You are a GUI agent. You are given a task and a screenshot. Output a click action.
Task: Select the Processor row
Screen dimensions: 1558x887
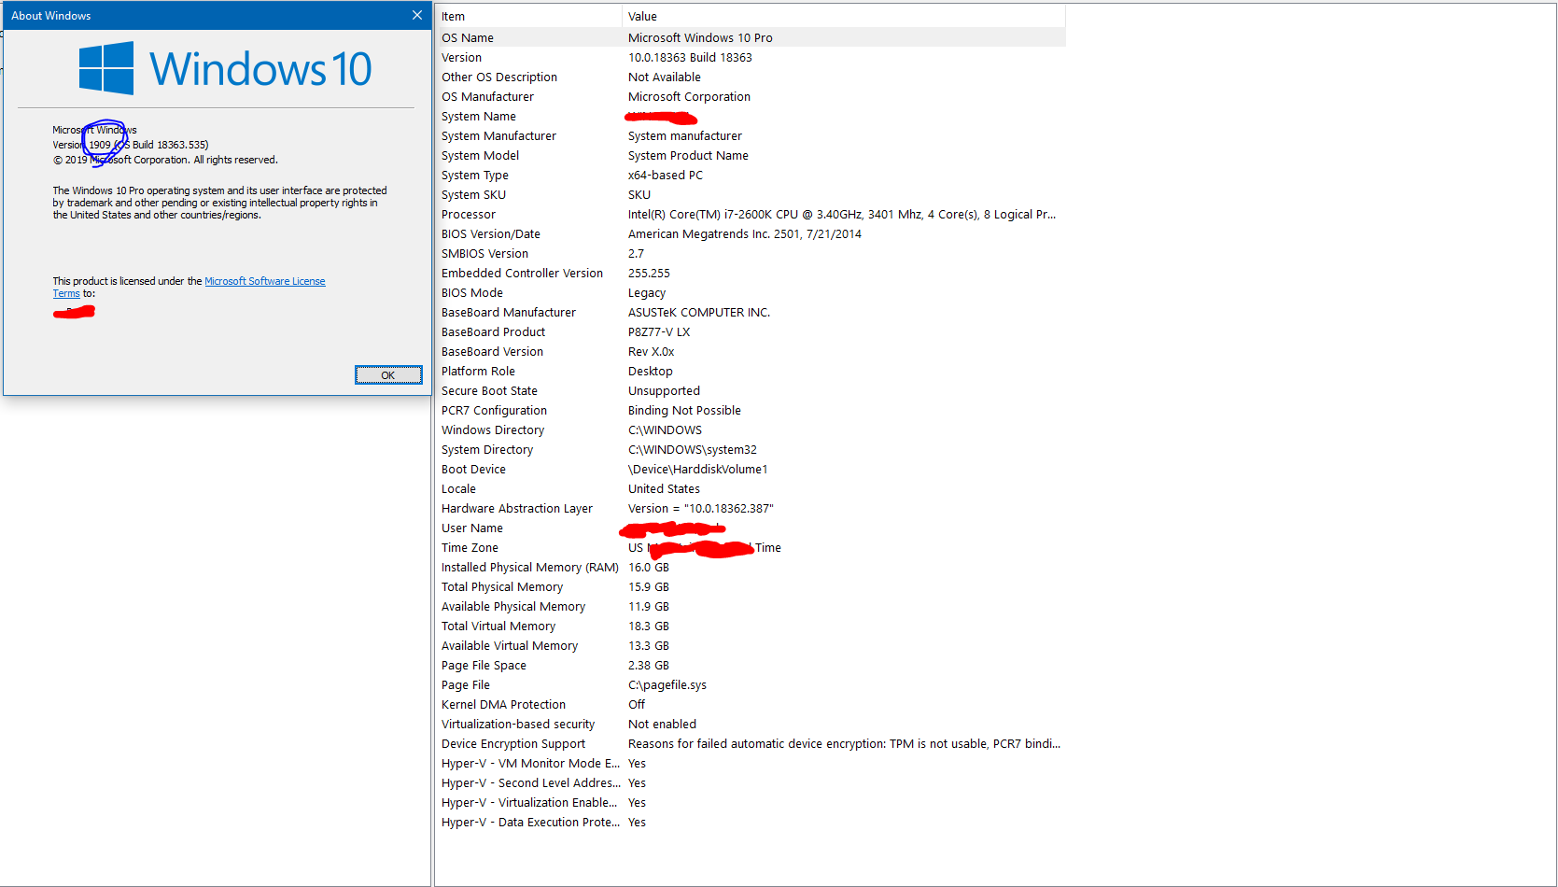point(751,214)
